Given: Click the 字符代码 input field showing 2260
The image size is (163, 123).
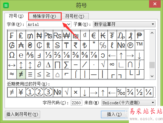Looking at the screenshot, I should coord(77,103).
